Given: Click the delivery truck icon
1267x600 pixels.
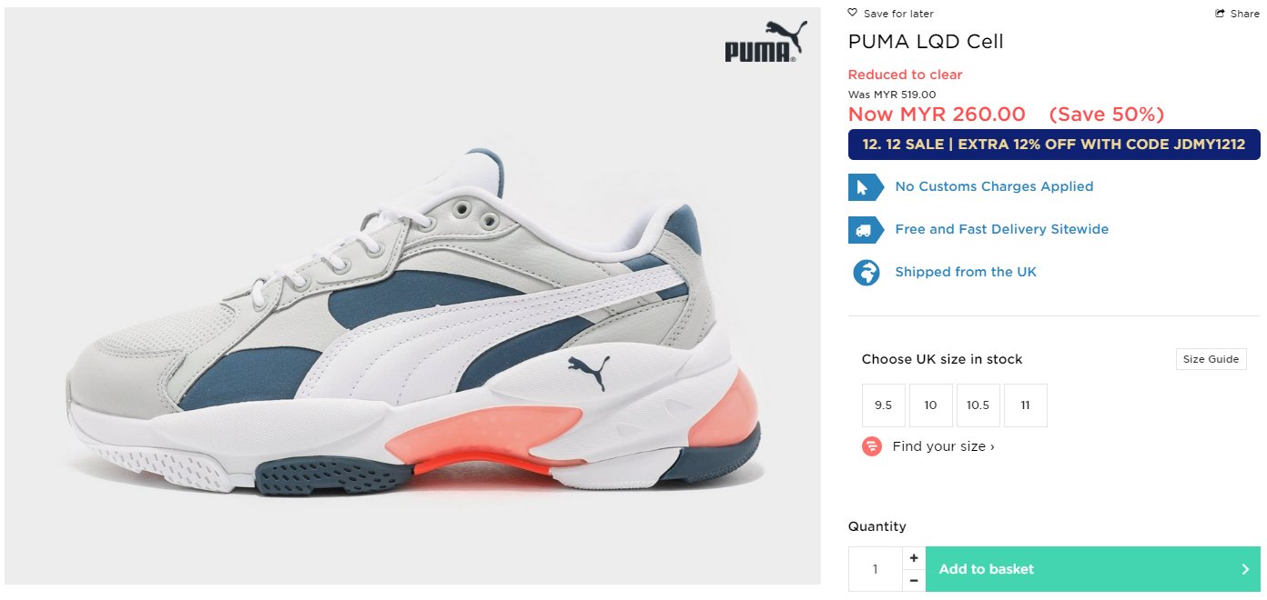Looking at the screenshot, I should click(x=866, y=230).
